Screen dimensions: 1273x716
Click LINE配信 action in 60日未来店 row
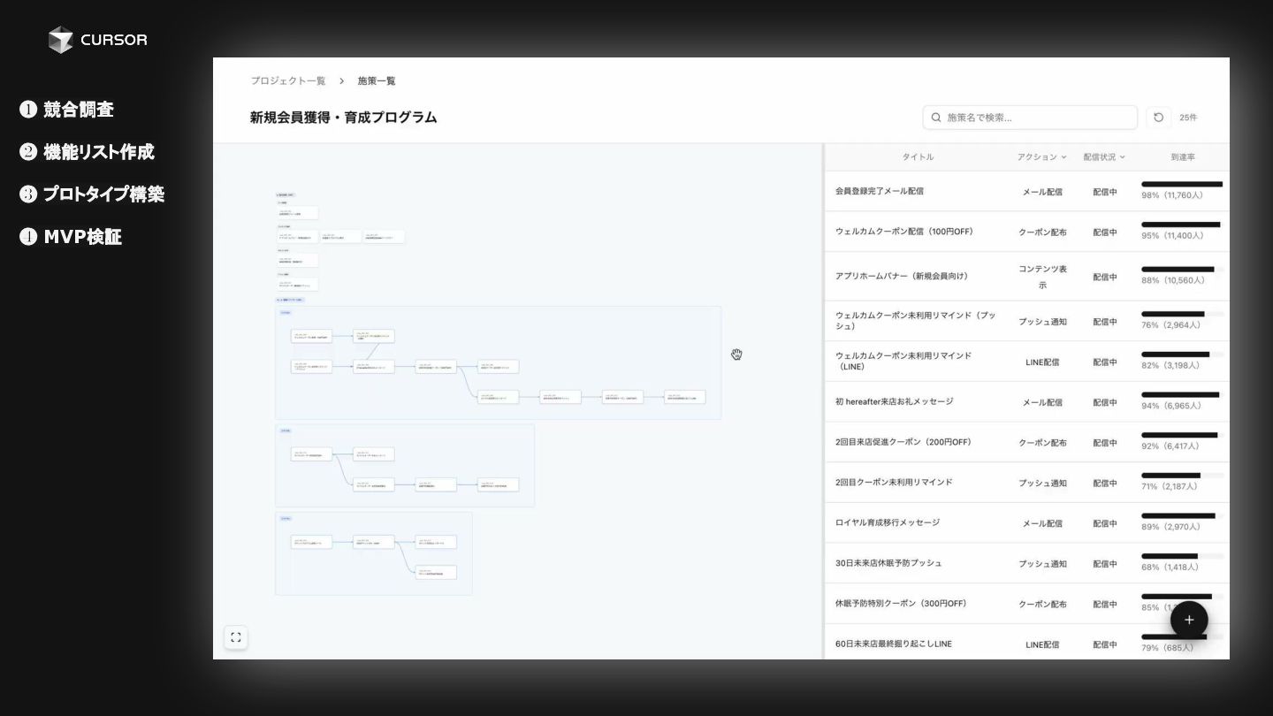click(1042, 644)
